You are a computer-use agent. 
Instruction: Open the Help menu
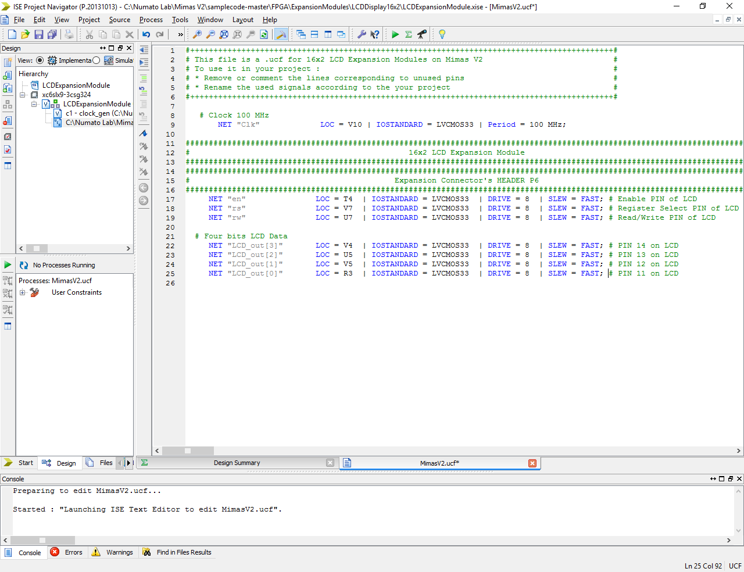click(x=270, y=20)
